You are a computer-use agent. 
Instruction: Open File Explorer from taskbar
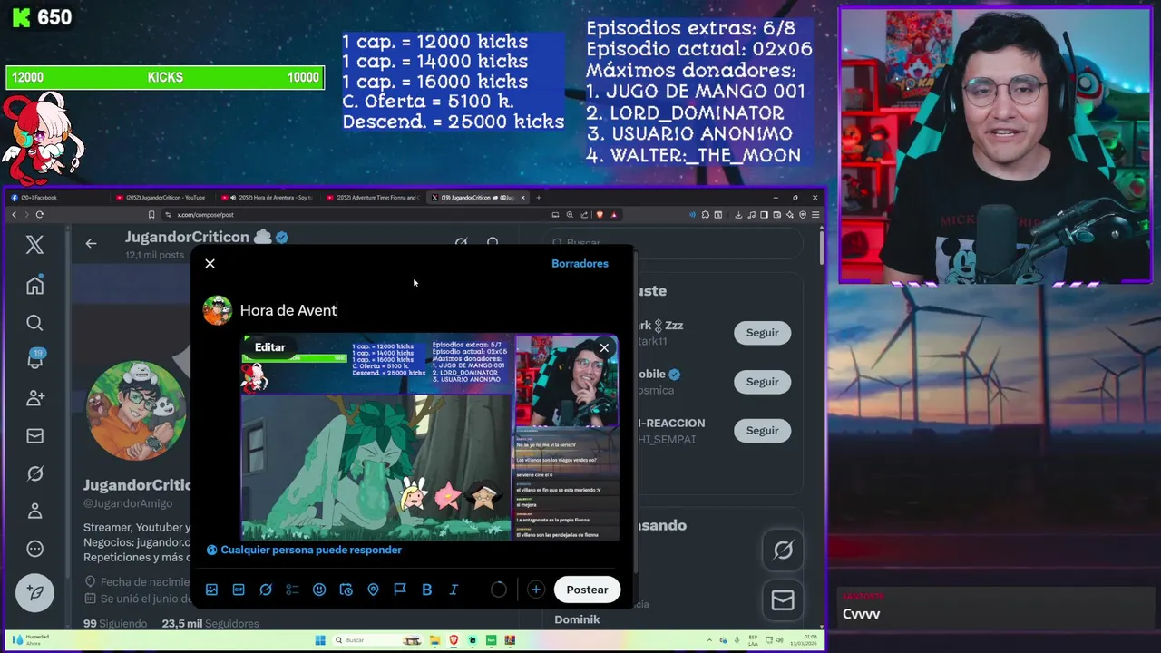[x=435, y=640]
